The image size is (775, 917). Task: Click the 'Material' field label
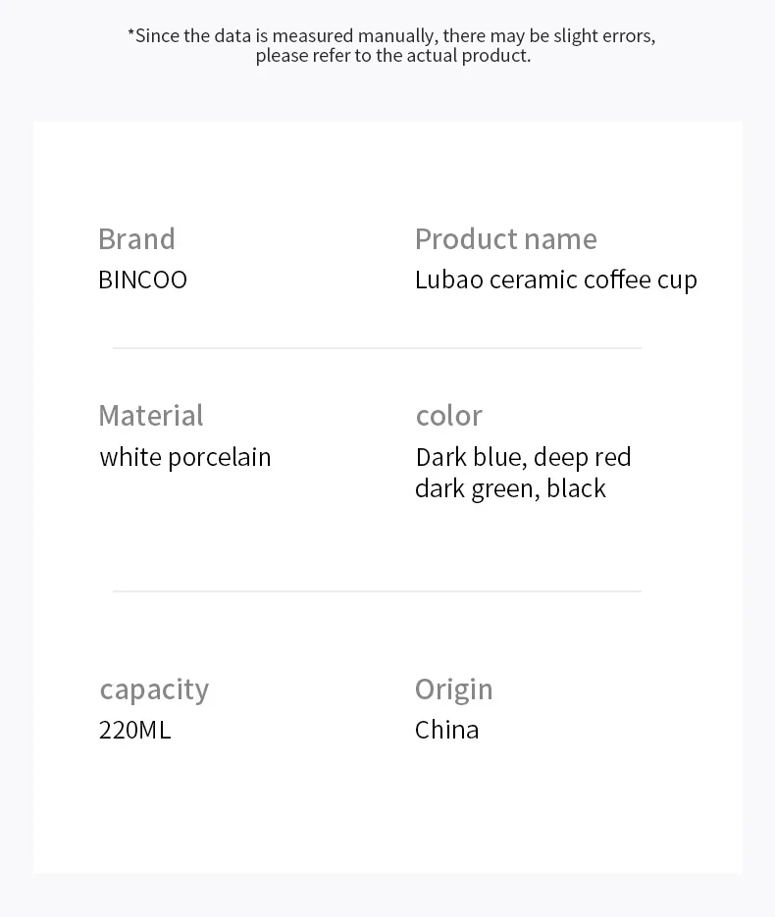tap(150, 416)
